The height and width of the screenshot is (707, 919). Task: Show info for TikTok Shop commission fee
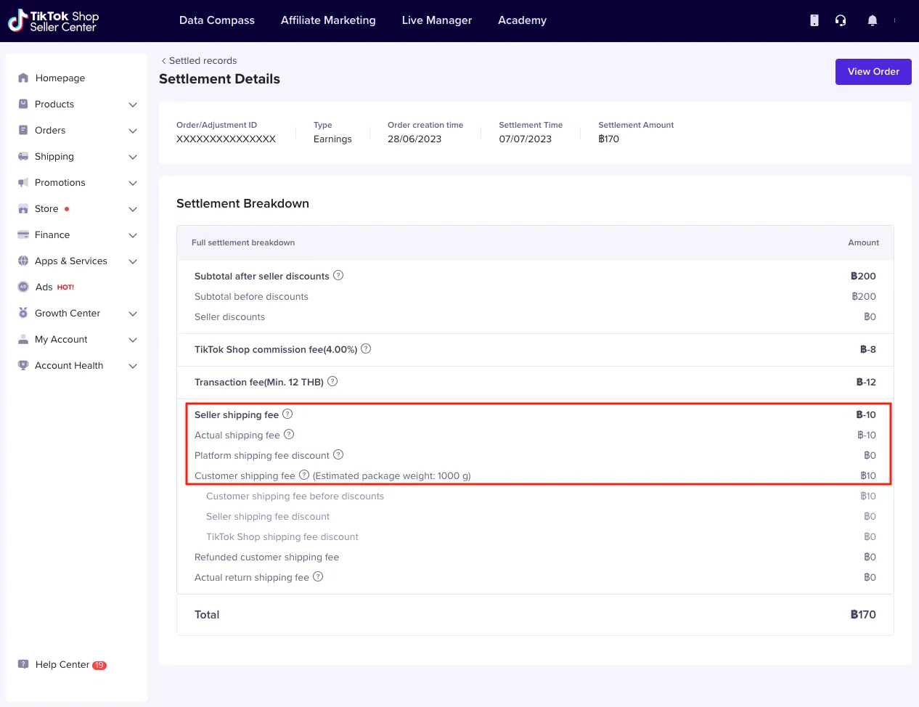point(366,349)
